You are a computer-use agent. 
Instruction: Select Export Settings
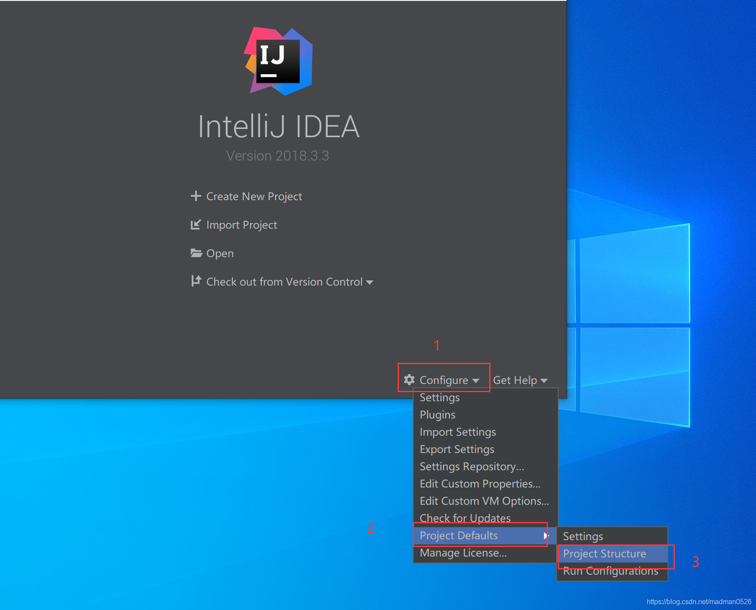[x=457, y=449]
